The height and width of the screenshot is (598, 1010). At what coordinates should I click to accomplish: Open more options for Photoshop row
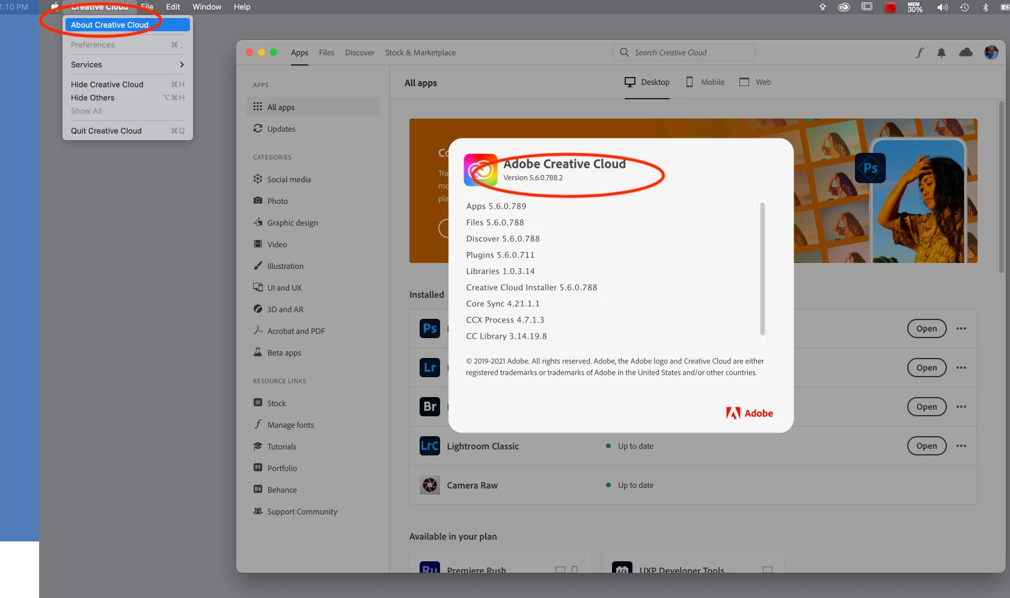(961, 328)
